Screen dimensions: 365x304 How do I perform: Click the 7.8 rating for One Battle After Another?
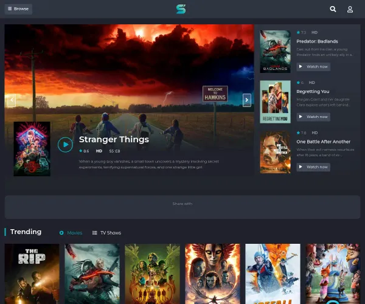click(x=301, y=133)
